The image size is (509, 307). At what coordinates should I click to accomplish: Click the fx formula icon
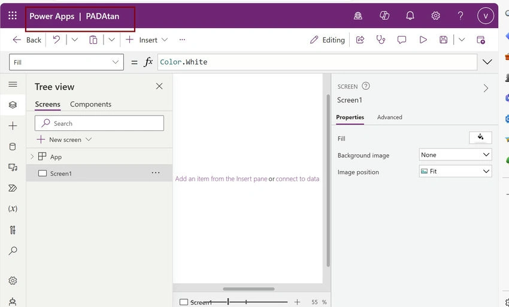pos(149,62)
